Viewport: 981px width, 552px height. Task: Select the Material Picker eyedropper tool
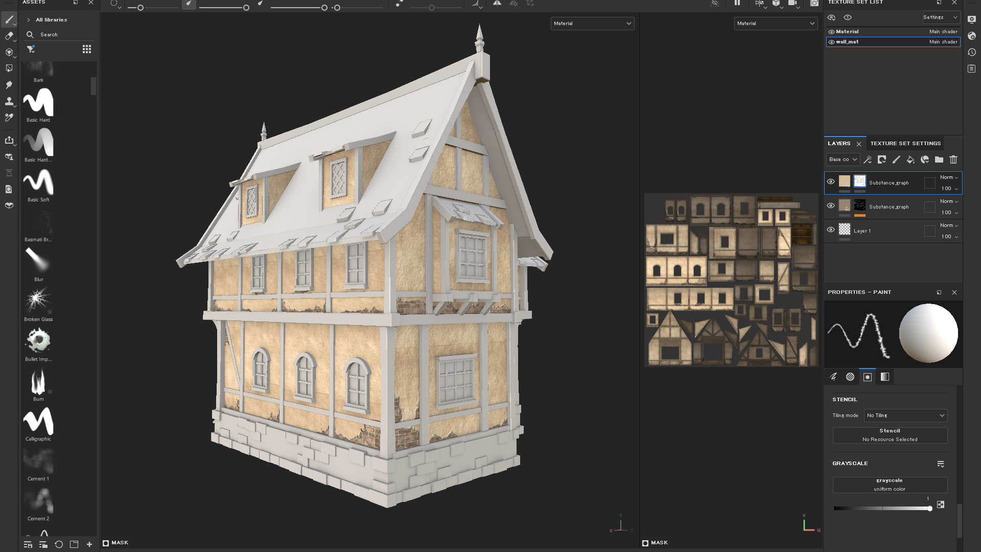[x=9, y=118]
